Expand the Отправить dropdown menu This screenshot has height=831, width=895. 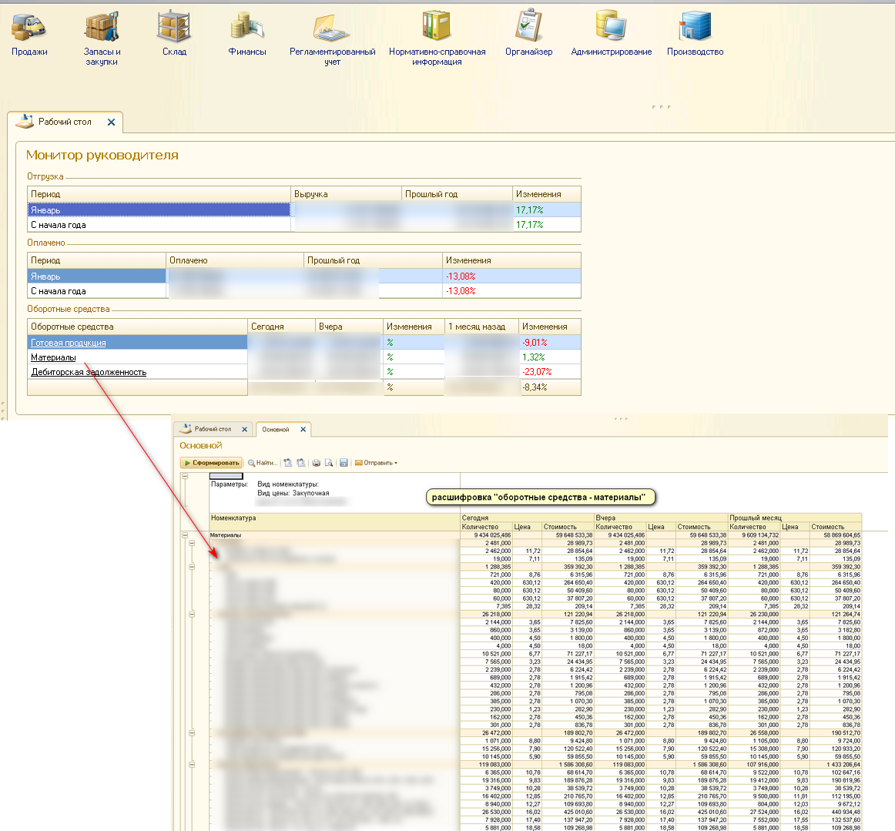(x=377, y=463)
